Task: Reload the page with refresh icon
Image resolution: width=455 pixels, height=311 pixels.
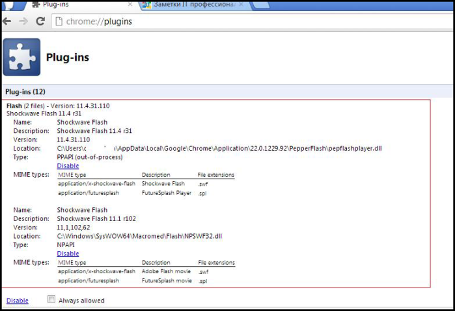Action: click(x=40, y=21)
